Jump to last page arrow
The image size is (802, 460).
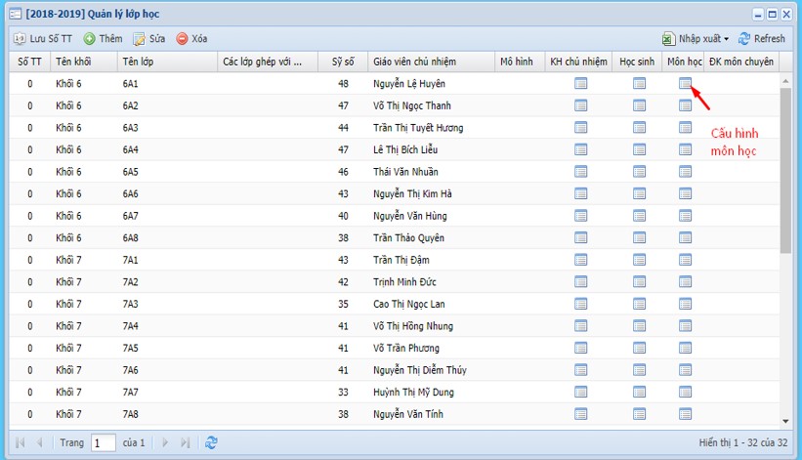coord(185,442)
